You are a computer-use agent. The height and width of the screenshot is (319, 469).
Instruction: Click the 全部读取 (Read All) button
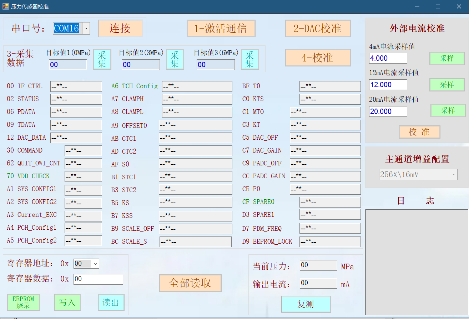[x=190, y=283]
